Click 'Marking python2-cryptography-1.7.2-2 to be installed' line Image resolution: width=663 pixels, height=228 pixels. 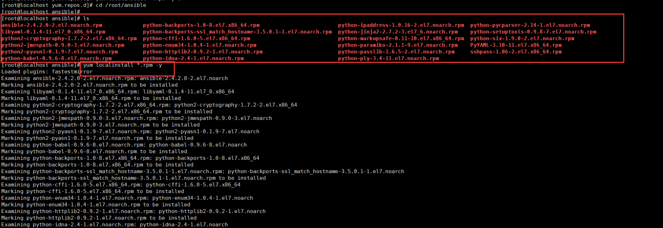(x=107, y=112)
